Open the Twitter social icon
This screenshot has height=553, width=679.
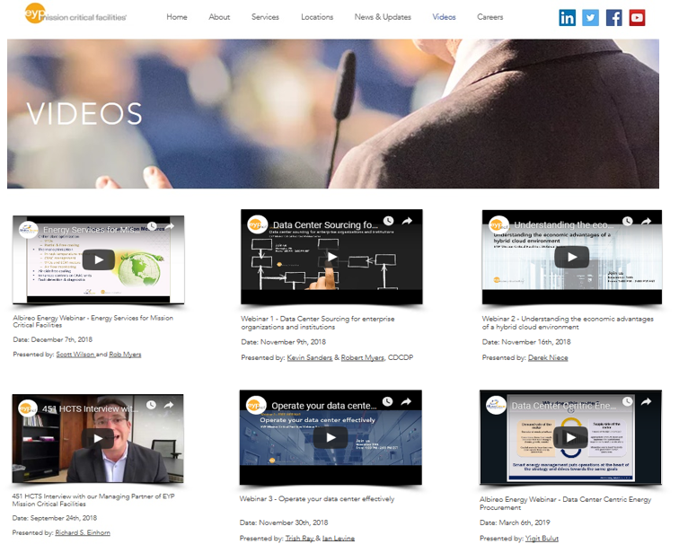590,18
